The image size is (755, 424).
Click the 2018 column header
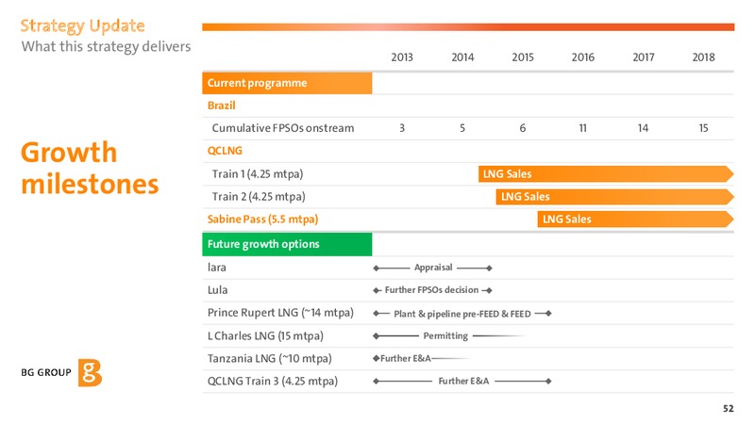click(x=703, y=57)
